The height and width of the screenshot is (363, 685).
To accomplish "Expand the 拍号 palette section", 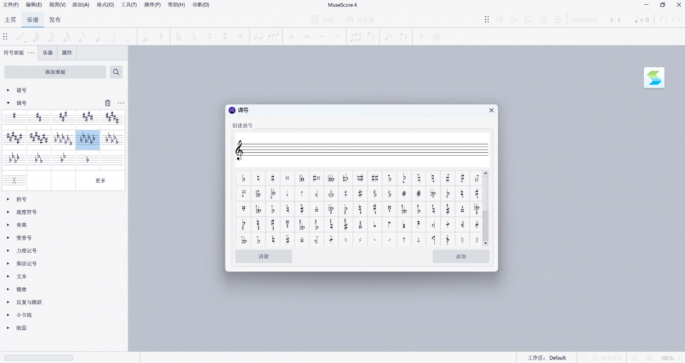I will pyautogui.click(x=8, y=199).
